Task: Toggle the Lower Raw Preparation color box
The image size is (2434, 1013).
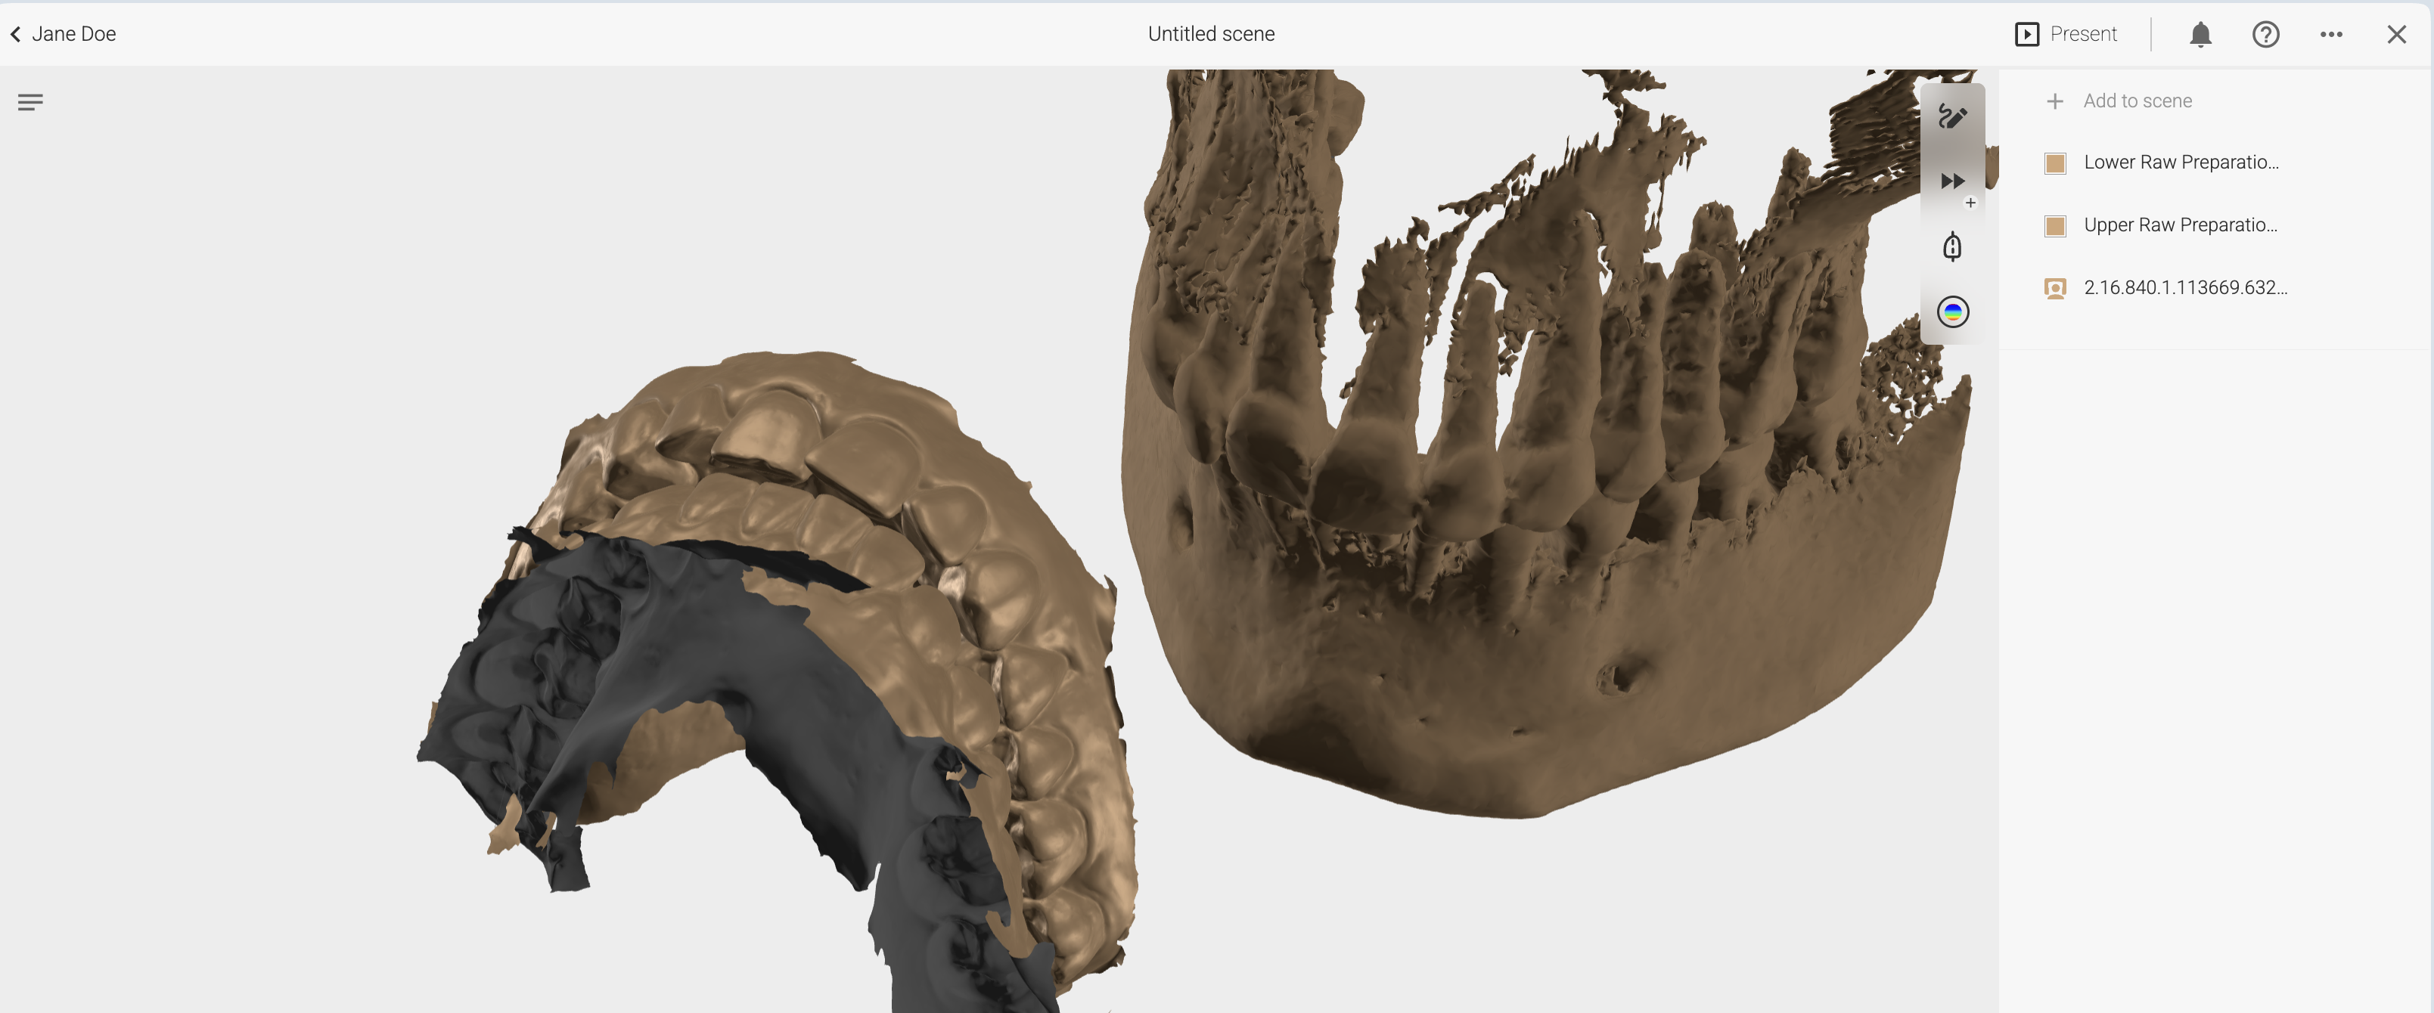Action: [x=2054, y=163]
